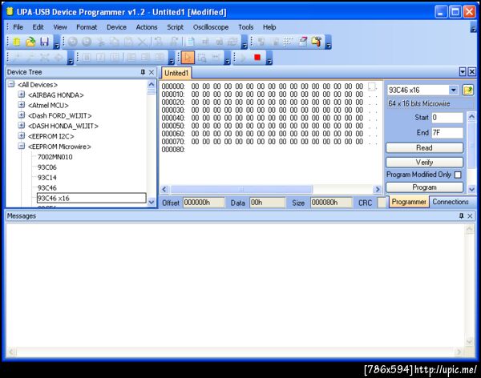Screen dimensions: 481x378
Task: Click the Offset value field
Action: (x=204, y=203)
